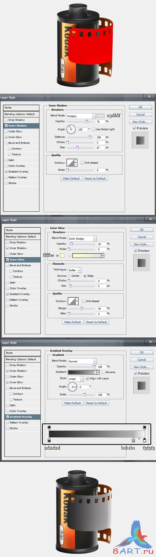Toggle Anti-aliased in Inner Shadow dialog
156x557 pixels.
(x=82, y=163)
